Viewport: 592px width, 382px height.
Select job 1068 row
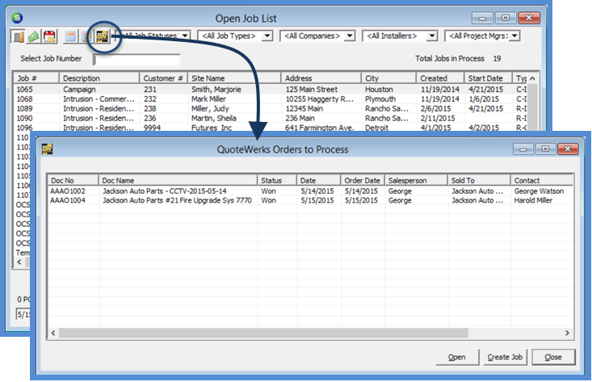(x=270, y=99)
